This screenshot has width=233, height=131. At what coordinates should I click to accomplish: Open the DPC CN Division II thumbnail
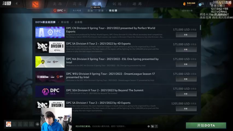50,32
